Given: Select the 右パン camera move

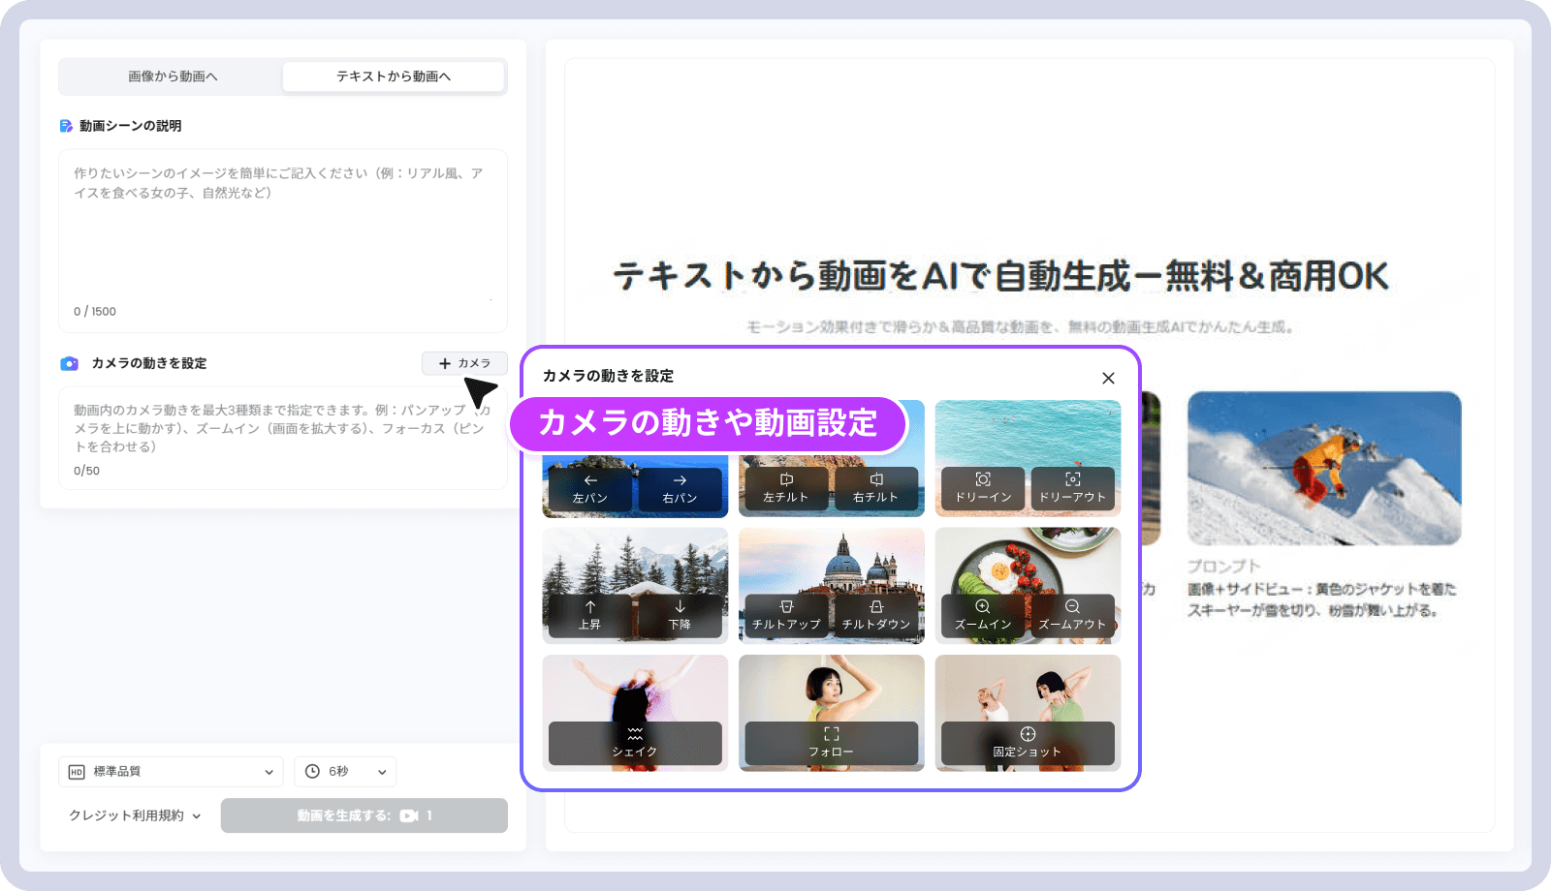Looking at the screenshot, I should click(x=680, y=489).
